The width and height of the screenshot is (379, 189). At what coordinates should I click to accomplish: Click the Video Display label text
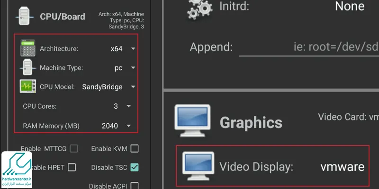pos(256,167)
